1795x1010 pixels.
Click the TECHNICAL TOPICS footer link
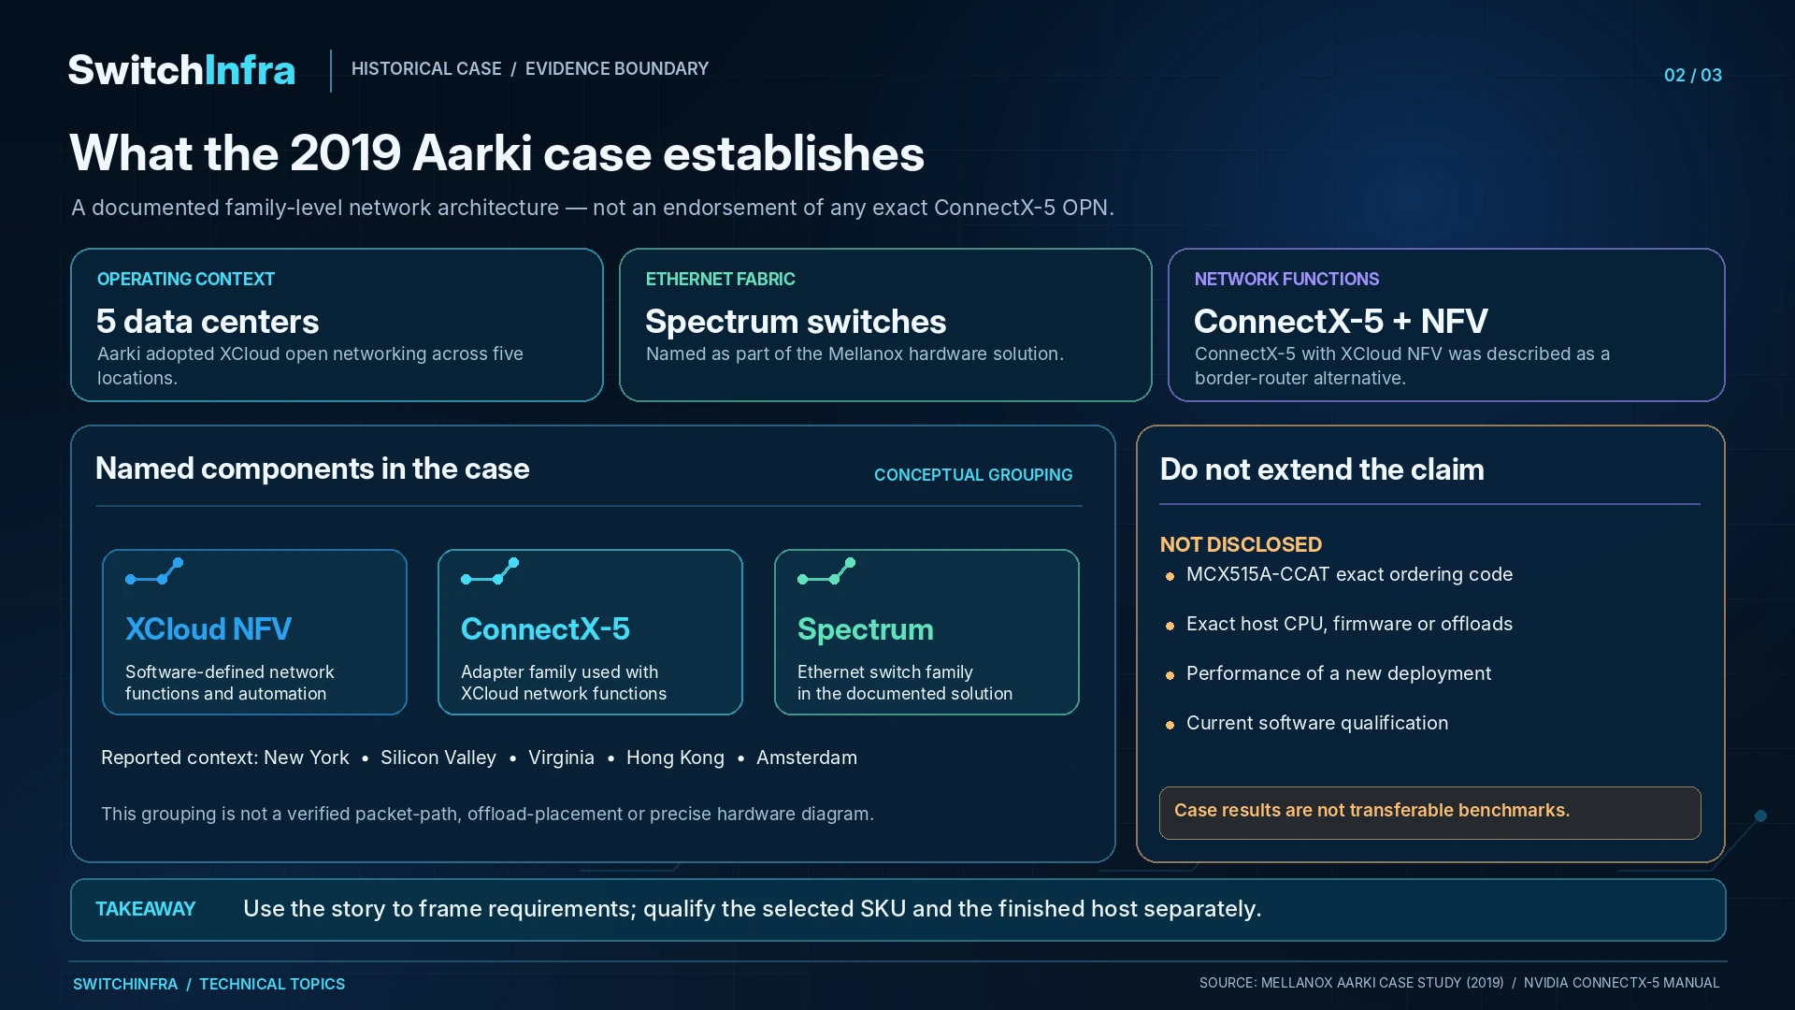pos(272,984)
